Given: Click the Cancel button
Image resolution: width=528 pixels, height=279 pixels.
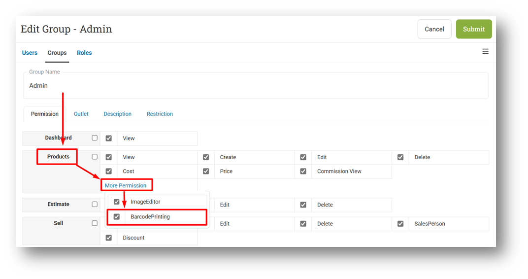Looking at the screenshot, I should click(434, 29).
